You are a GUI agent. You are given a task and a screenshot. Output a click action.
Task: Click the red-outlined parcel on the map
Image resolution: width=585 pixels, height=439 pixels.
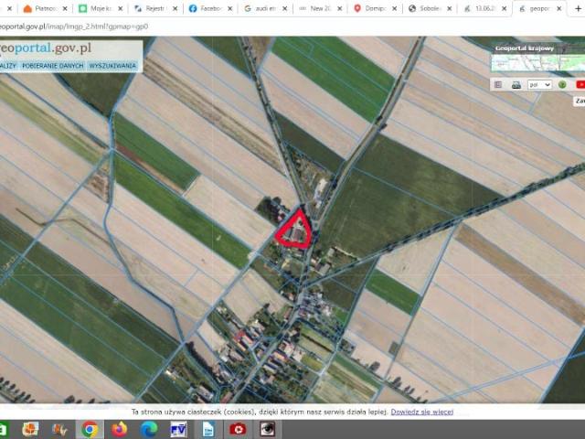click(x=294, y=230)
